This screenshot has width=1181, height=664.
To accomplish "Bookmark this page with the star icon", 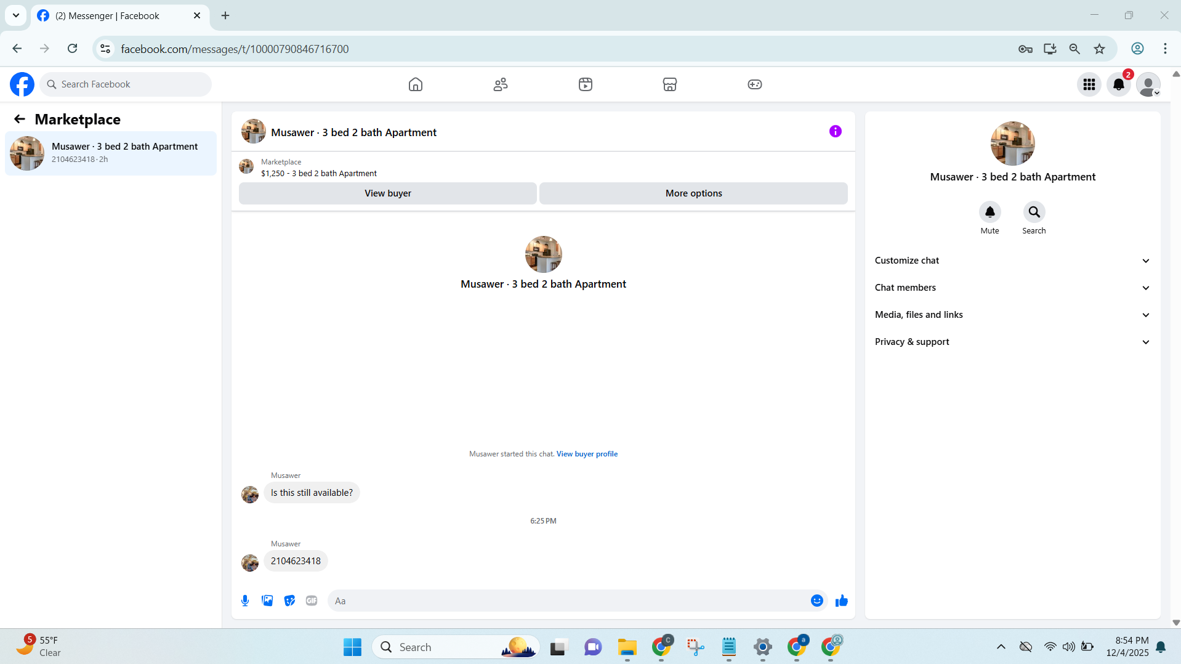I will point(1100,49).
